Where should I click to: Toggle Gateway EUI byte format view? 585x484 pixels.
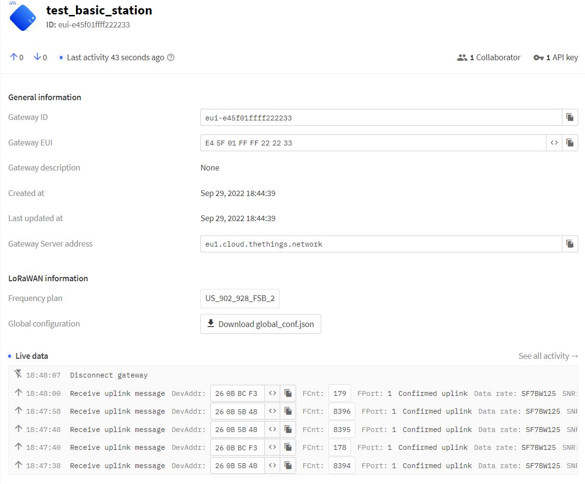coord(554,143)
